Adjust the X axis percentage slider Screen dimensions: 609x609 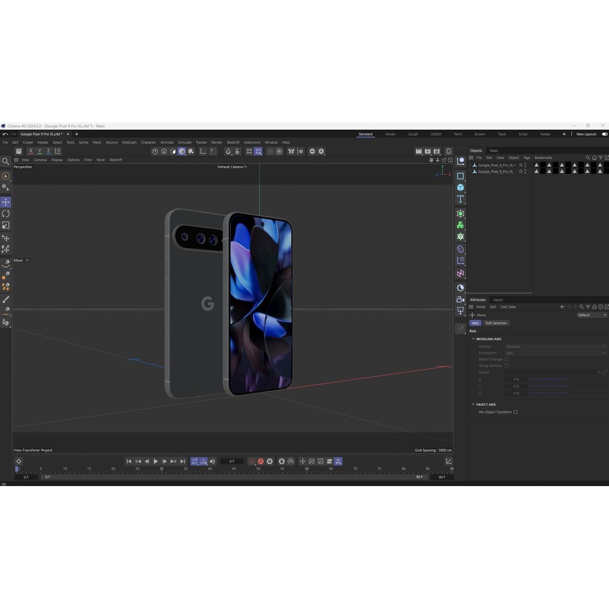click(567, 379)
